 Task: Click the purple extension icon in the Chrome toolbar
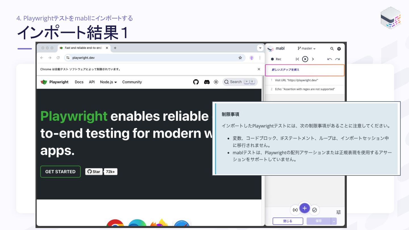pos(251,58)
